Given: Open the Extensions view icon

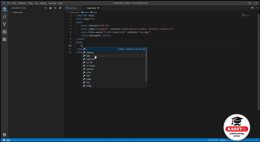Looking at the screenshot, I should click(5, 39).
